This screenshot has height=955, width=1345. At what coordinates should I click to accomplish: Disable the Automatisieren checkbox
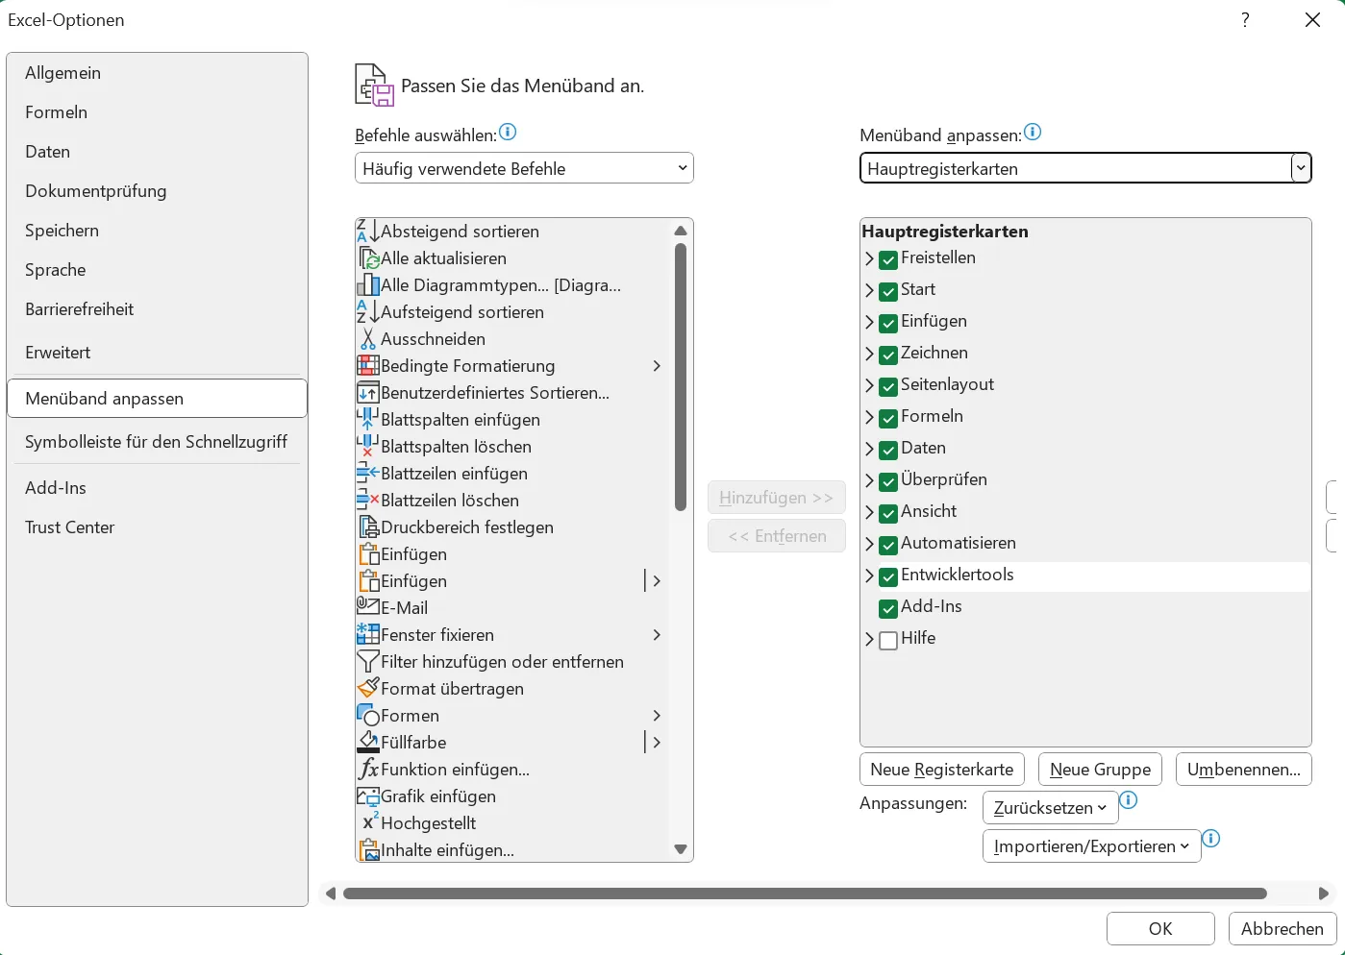[x=888, y=545]
